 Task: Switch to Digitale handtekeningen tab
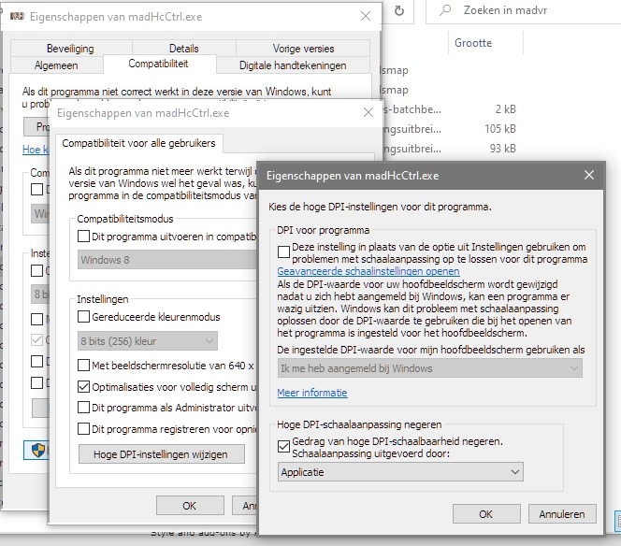coord(293,65)
